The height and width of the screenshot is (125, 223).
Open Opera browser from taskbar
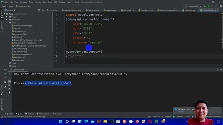[150, 122]
